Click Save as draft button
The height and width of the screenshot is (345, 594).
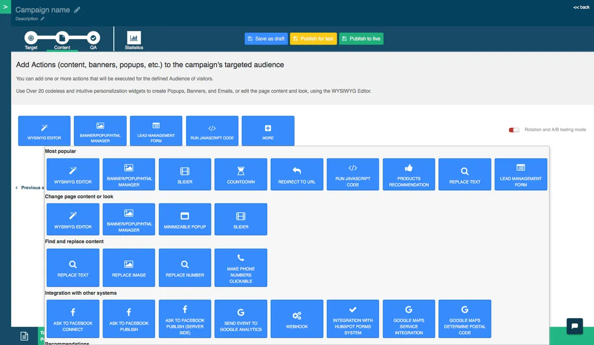pyautogui.click(x=266, y=39)
